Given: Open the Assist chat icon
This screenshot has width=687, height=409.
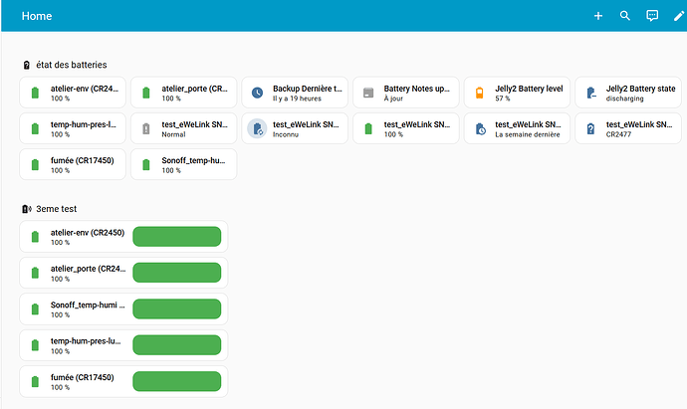Looking at the screenshot, I should (652, 16).
